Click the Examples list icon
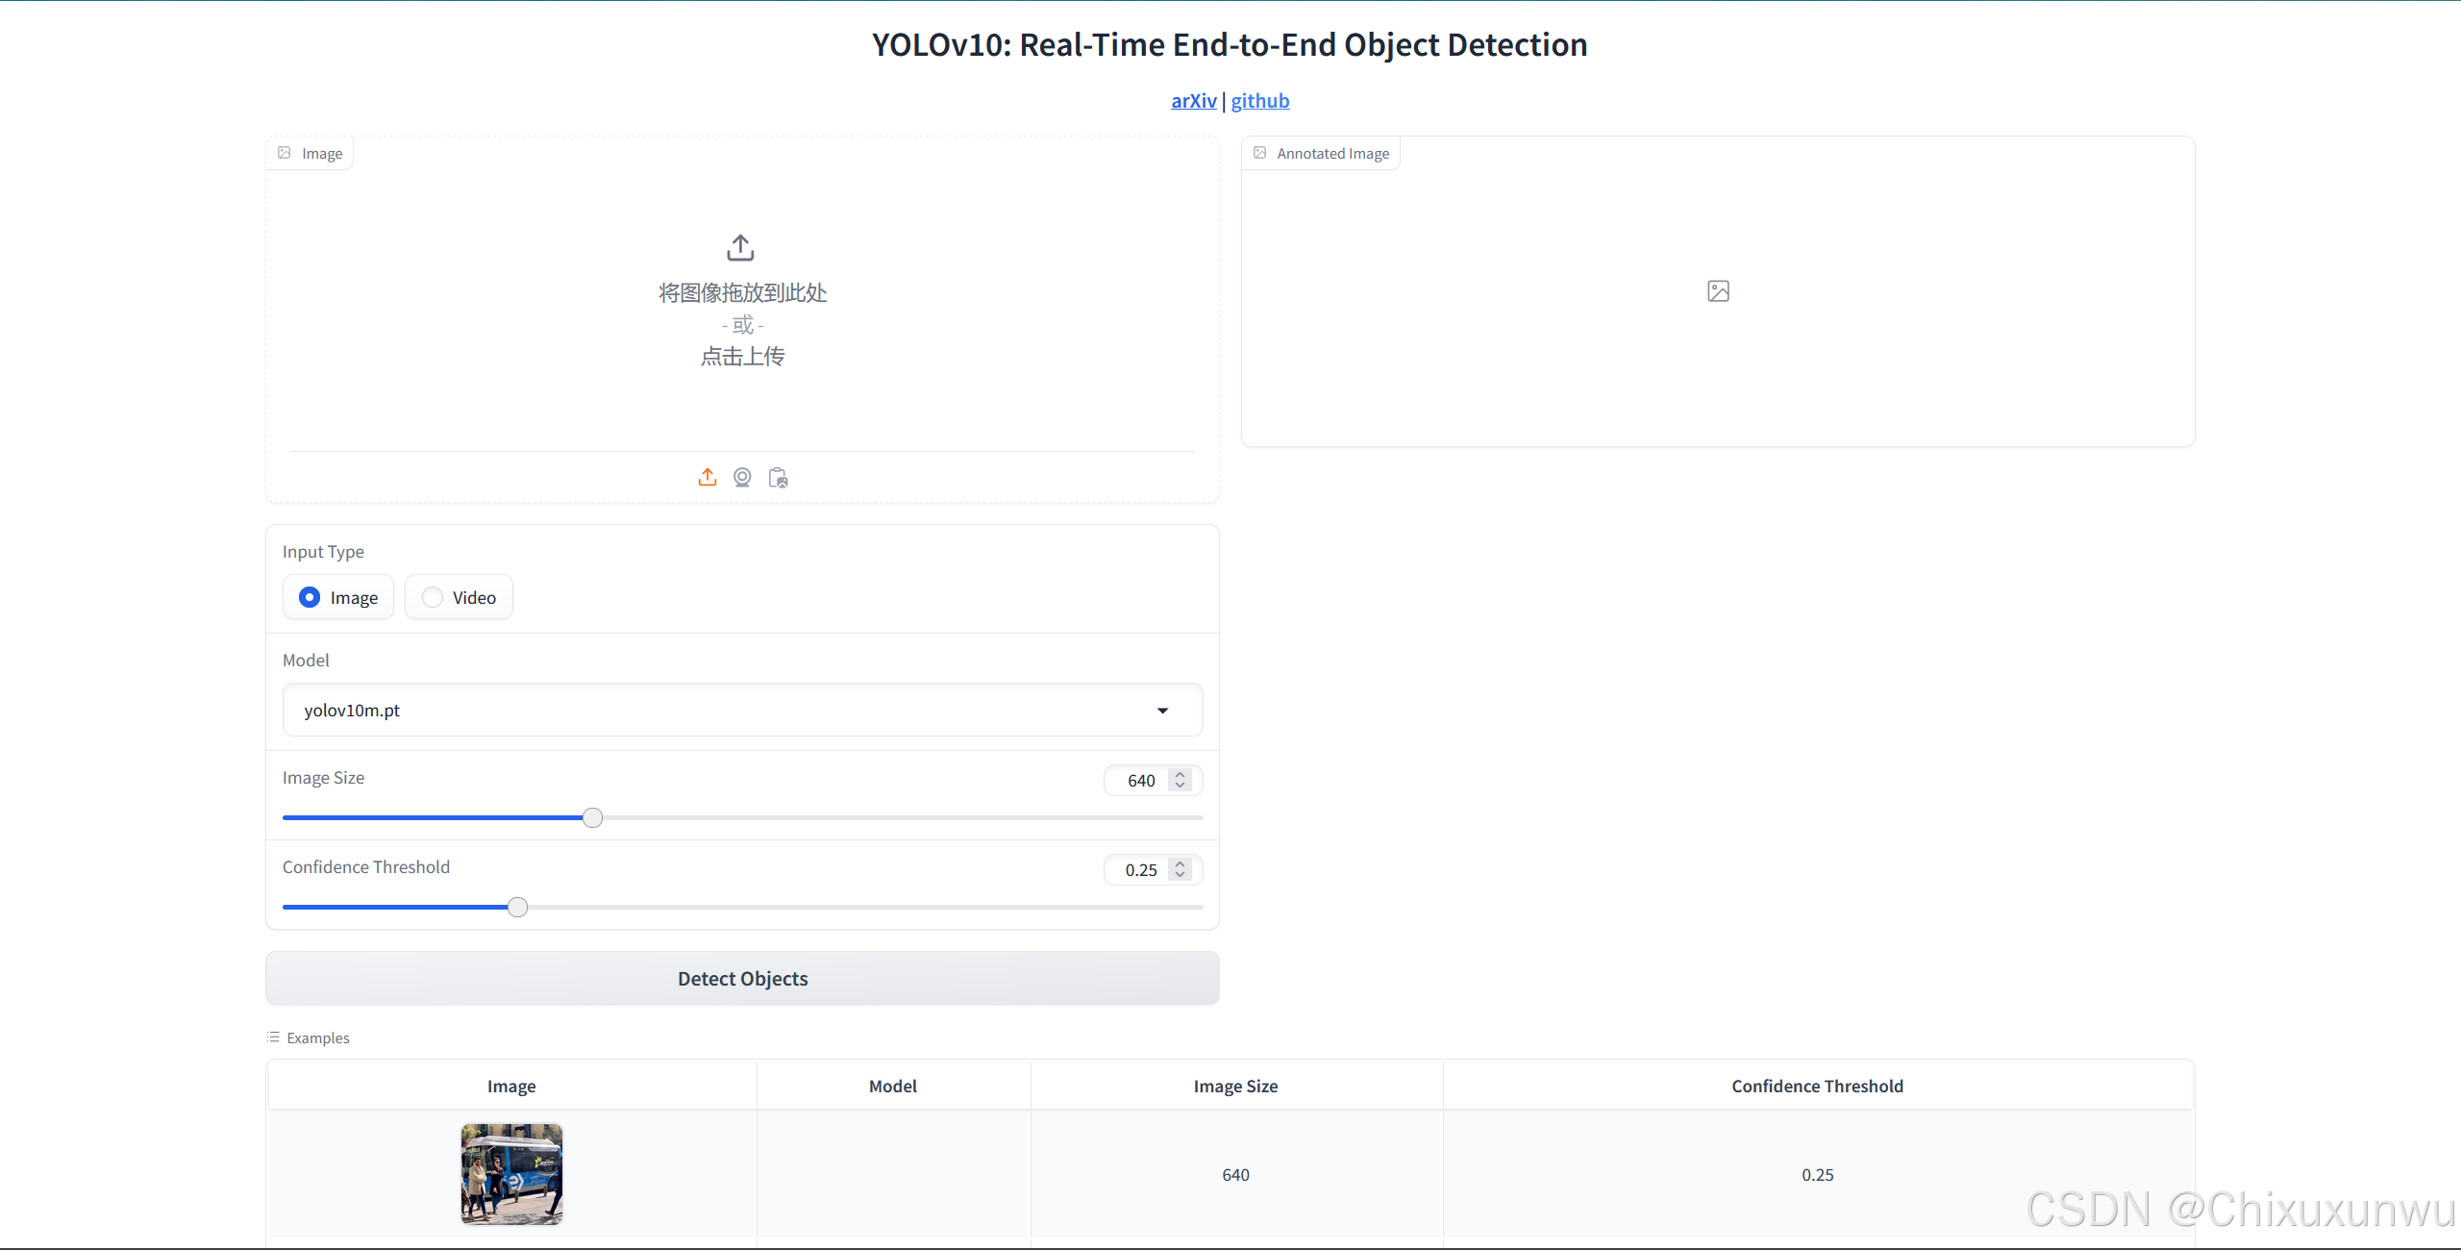2461x1250 pixels. (x=273, y=1037)
